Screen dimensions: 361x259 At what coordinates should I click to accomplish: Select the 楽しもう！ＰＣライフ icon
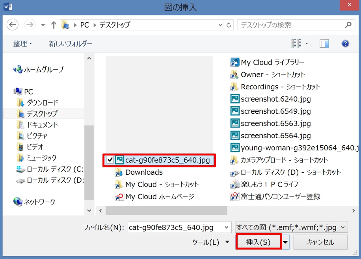[x=235, y=185]
